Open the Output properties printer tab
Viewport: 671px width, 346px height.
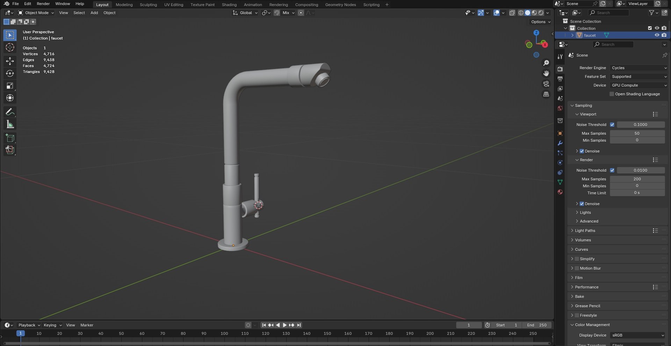point(560,79)
